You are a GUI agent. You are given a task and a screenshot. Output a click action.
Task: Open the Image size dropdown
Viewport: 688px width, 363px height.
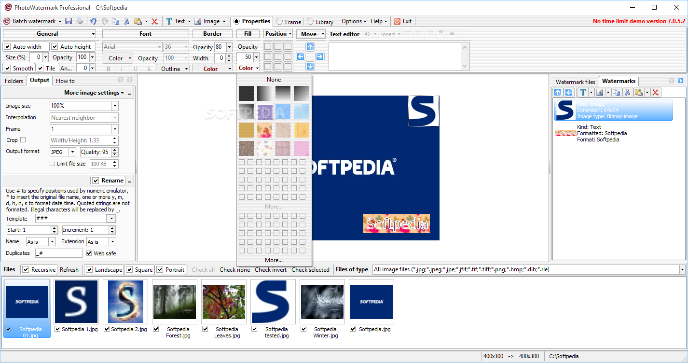115,106
